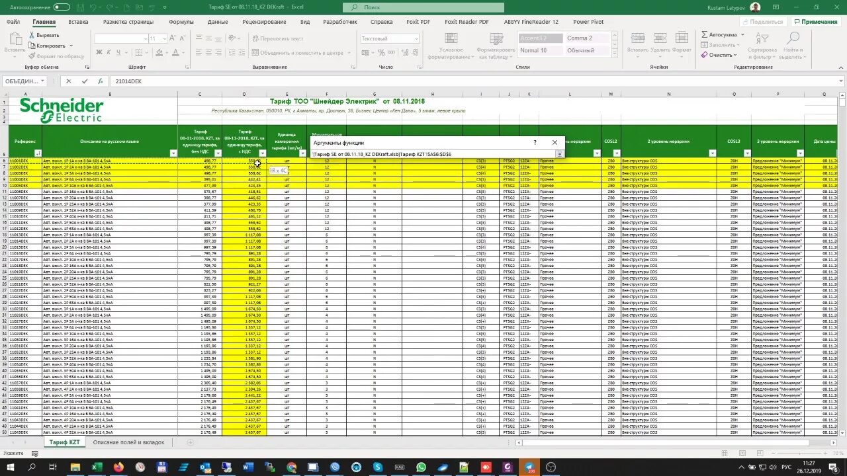Image resolution: width=847 pixels, height=476 pixels.
Task: Click the Автосумма sigma button
Action: pos(719,34)
